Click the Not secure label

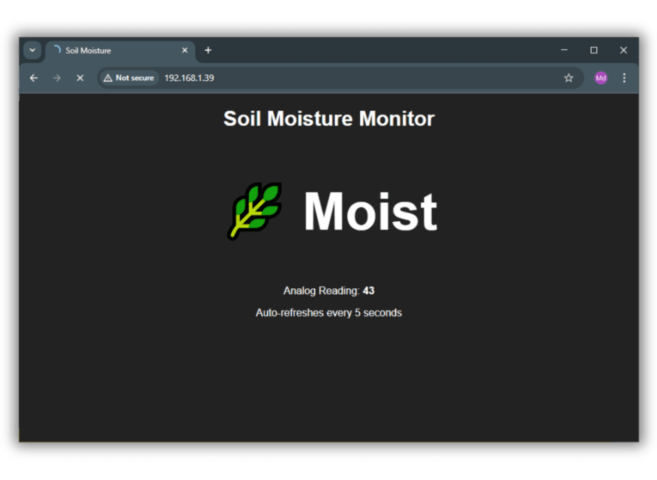[134, 78]
